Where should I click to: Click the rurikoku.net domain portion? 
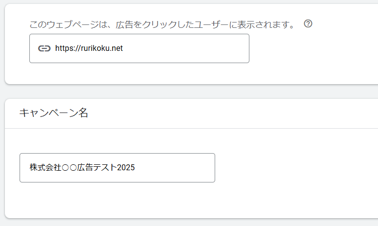tap(102, 48)
